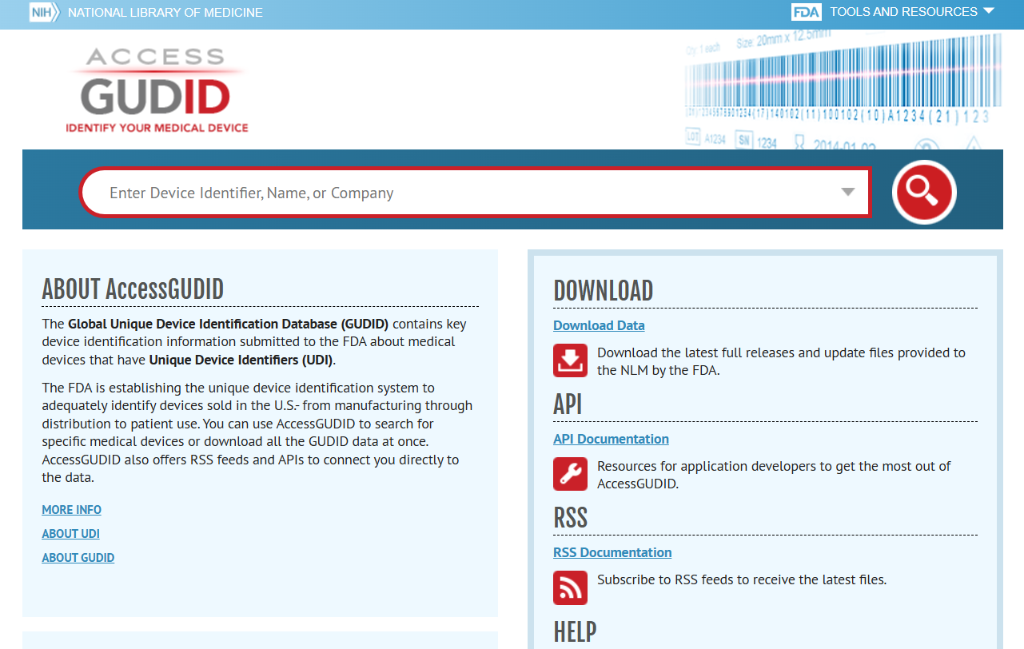Open the About GUDID link

[78, 558]
